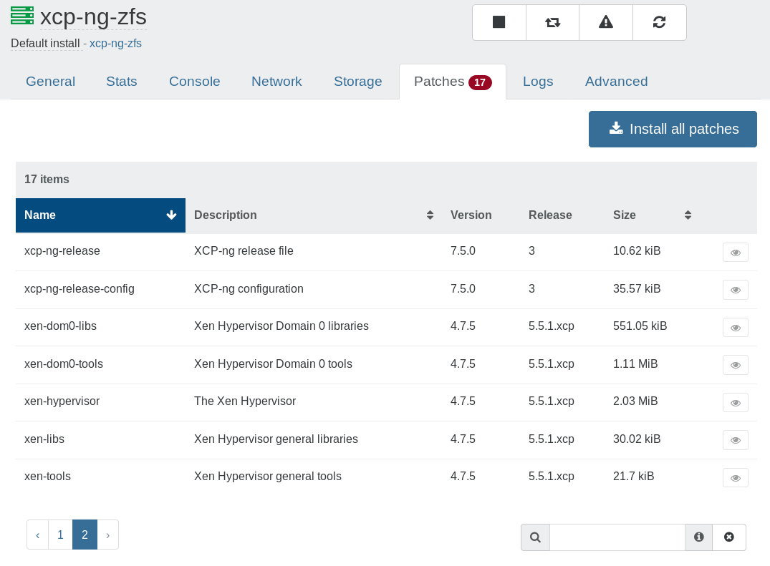The width and height of the screenshot is (770, 566).
Task: Open the Advanced tab
Action: (616, 82)
